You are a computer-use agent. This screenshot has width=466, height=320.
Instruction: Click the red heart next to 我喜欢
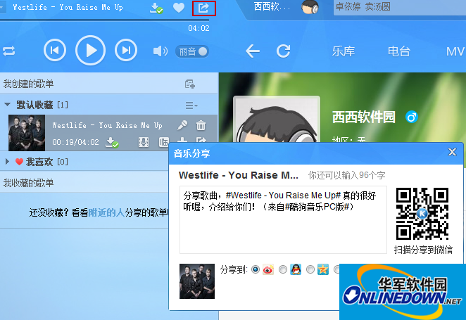tap(19, 162)
